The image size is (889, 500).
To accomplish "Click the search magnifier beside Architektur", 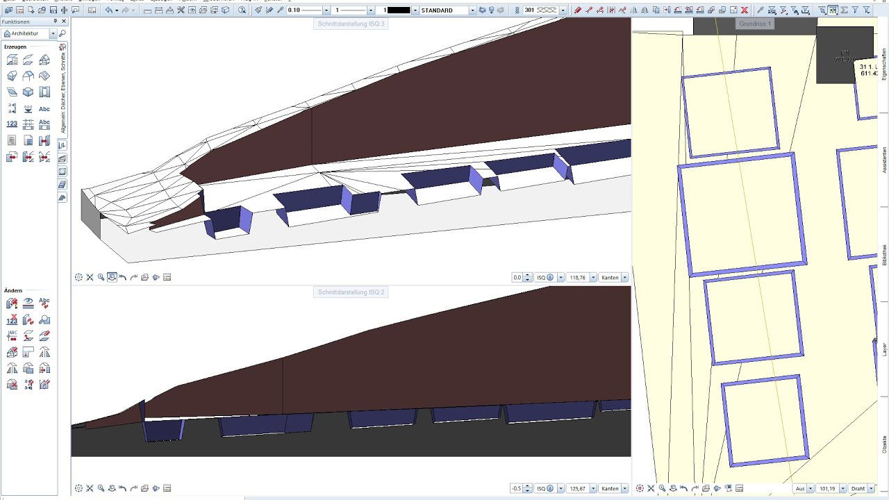I will [62, 33].
